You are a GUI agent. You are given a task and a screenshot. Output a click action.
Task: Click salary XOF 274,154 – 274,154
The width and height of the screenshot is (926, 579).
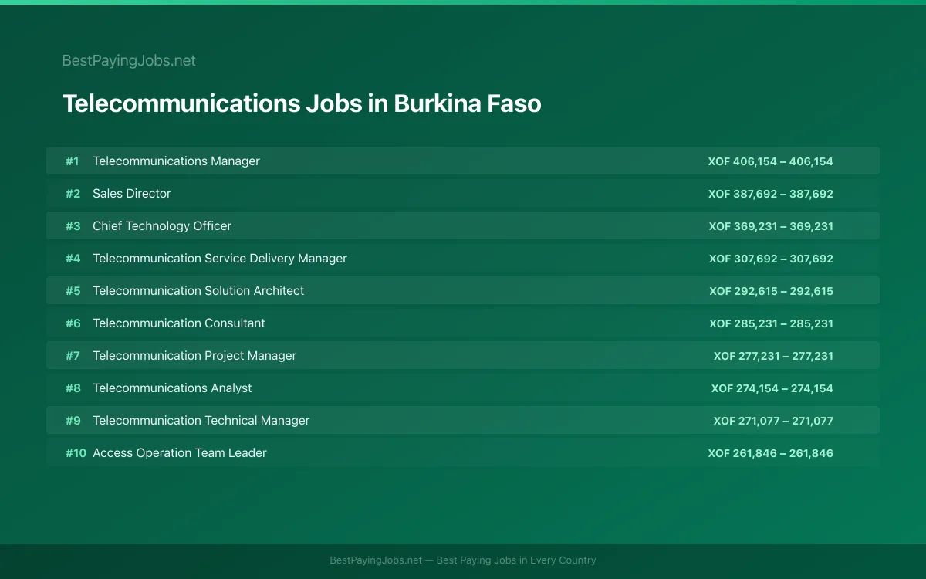click(772, 388)
